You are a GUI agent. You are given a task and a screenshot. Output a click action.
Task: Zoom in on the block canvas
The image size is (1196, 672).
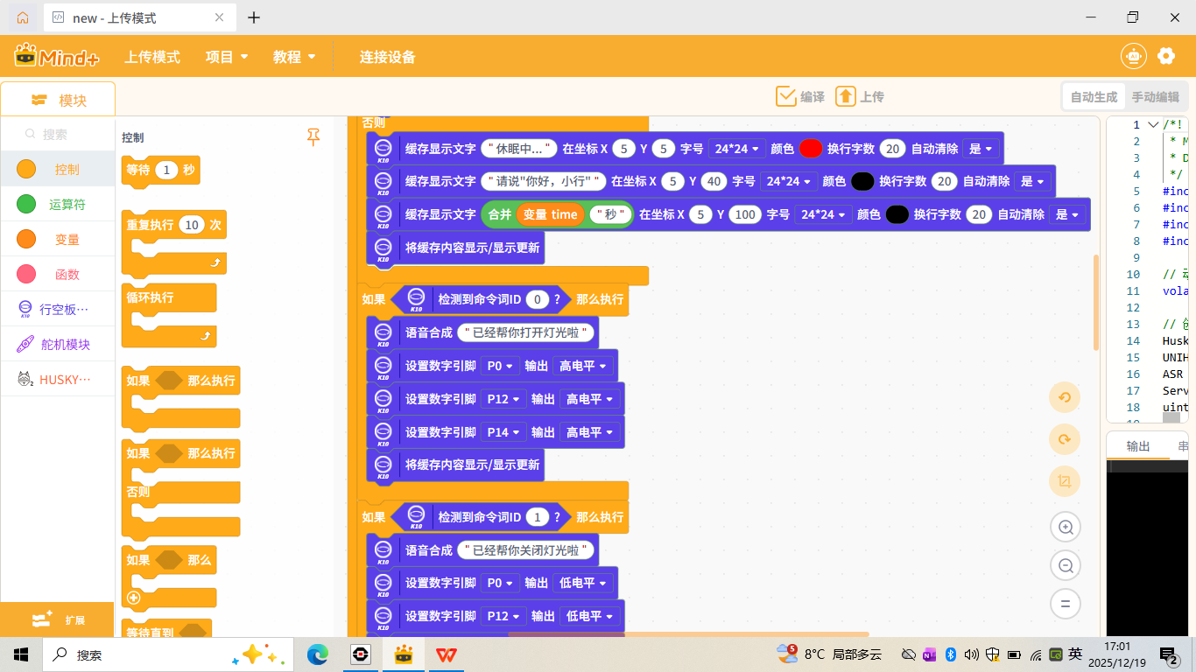click(x=1065, y=527)
